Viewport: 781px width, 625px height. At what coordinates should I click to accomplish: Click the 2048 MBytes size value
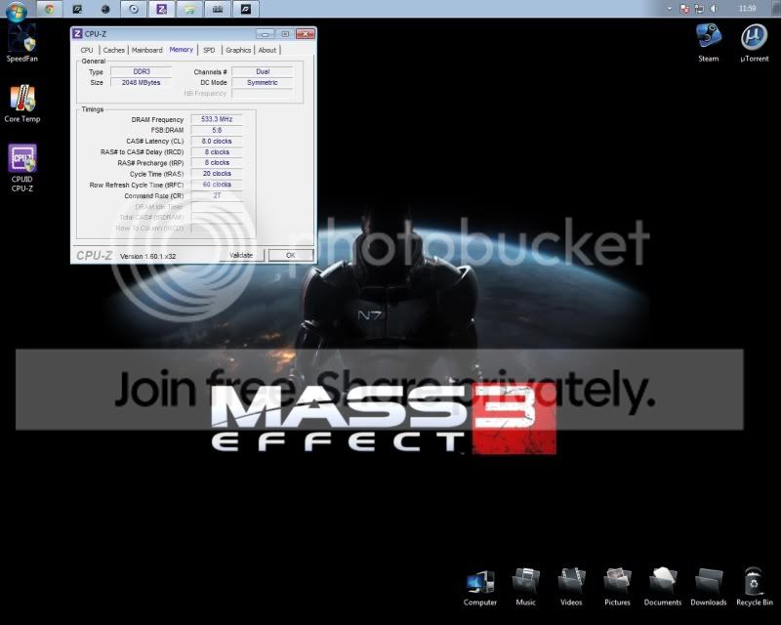[x=142, y=82]
